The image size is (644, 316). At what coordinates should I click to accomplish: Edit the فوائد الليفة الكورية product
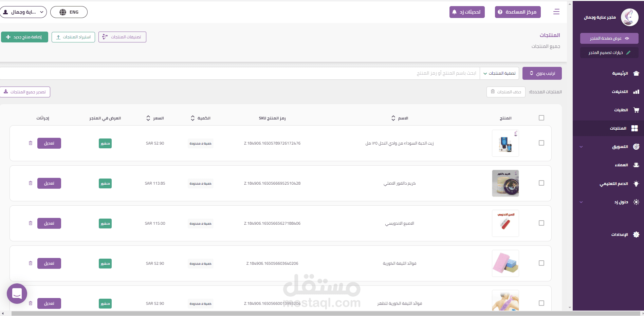pos(49,263)
